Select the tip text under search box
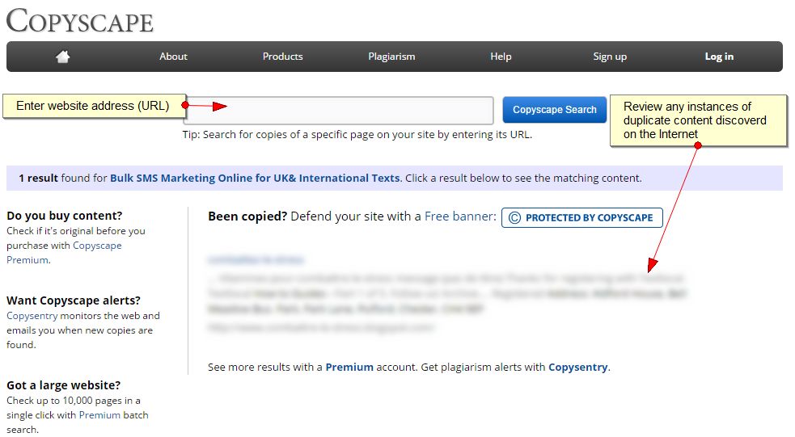Viewport: 795px width, 437px height. point(357,135)
